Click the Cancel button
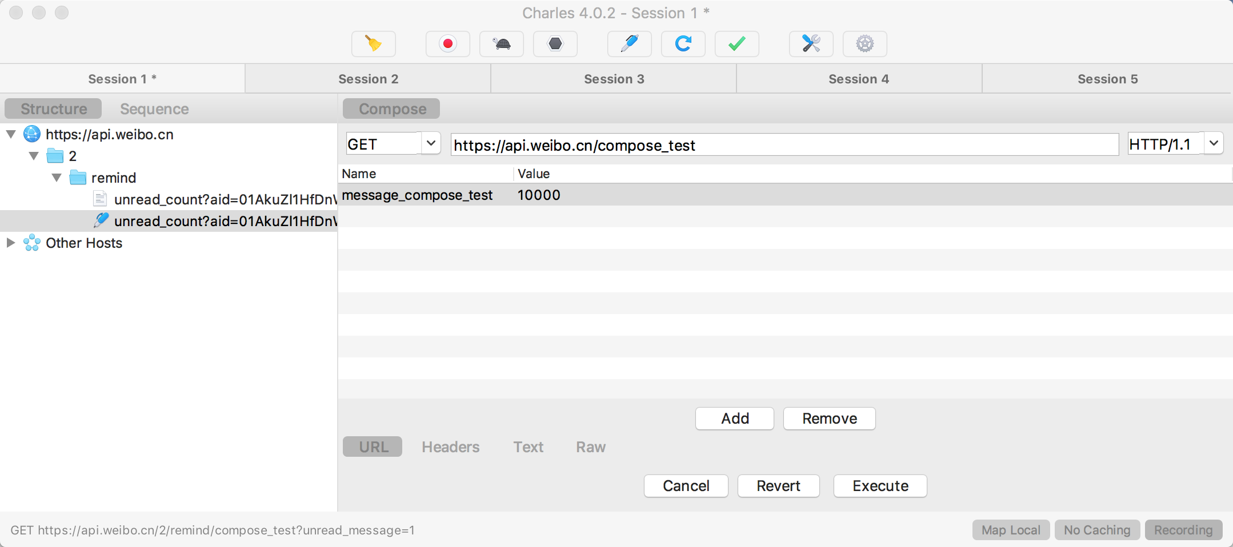1233x547 pixels. point(686,486)
